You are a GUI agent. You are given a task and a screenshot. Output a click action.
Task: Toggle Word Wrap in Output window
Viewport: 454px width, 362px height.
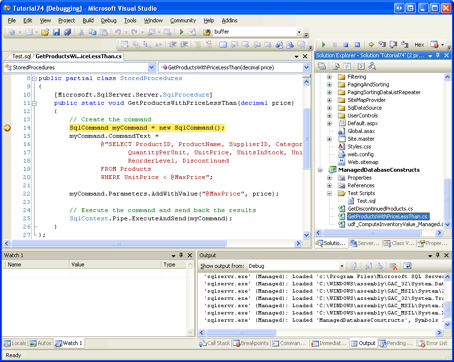tap(407, 266)
